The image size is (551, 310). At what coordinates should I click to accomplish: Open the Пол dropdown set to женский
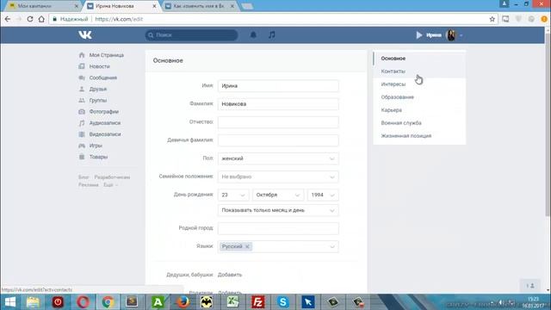[278, 158]
